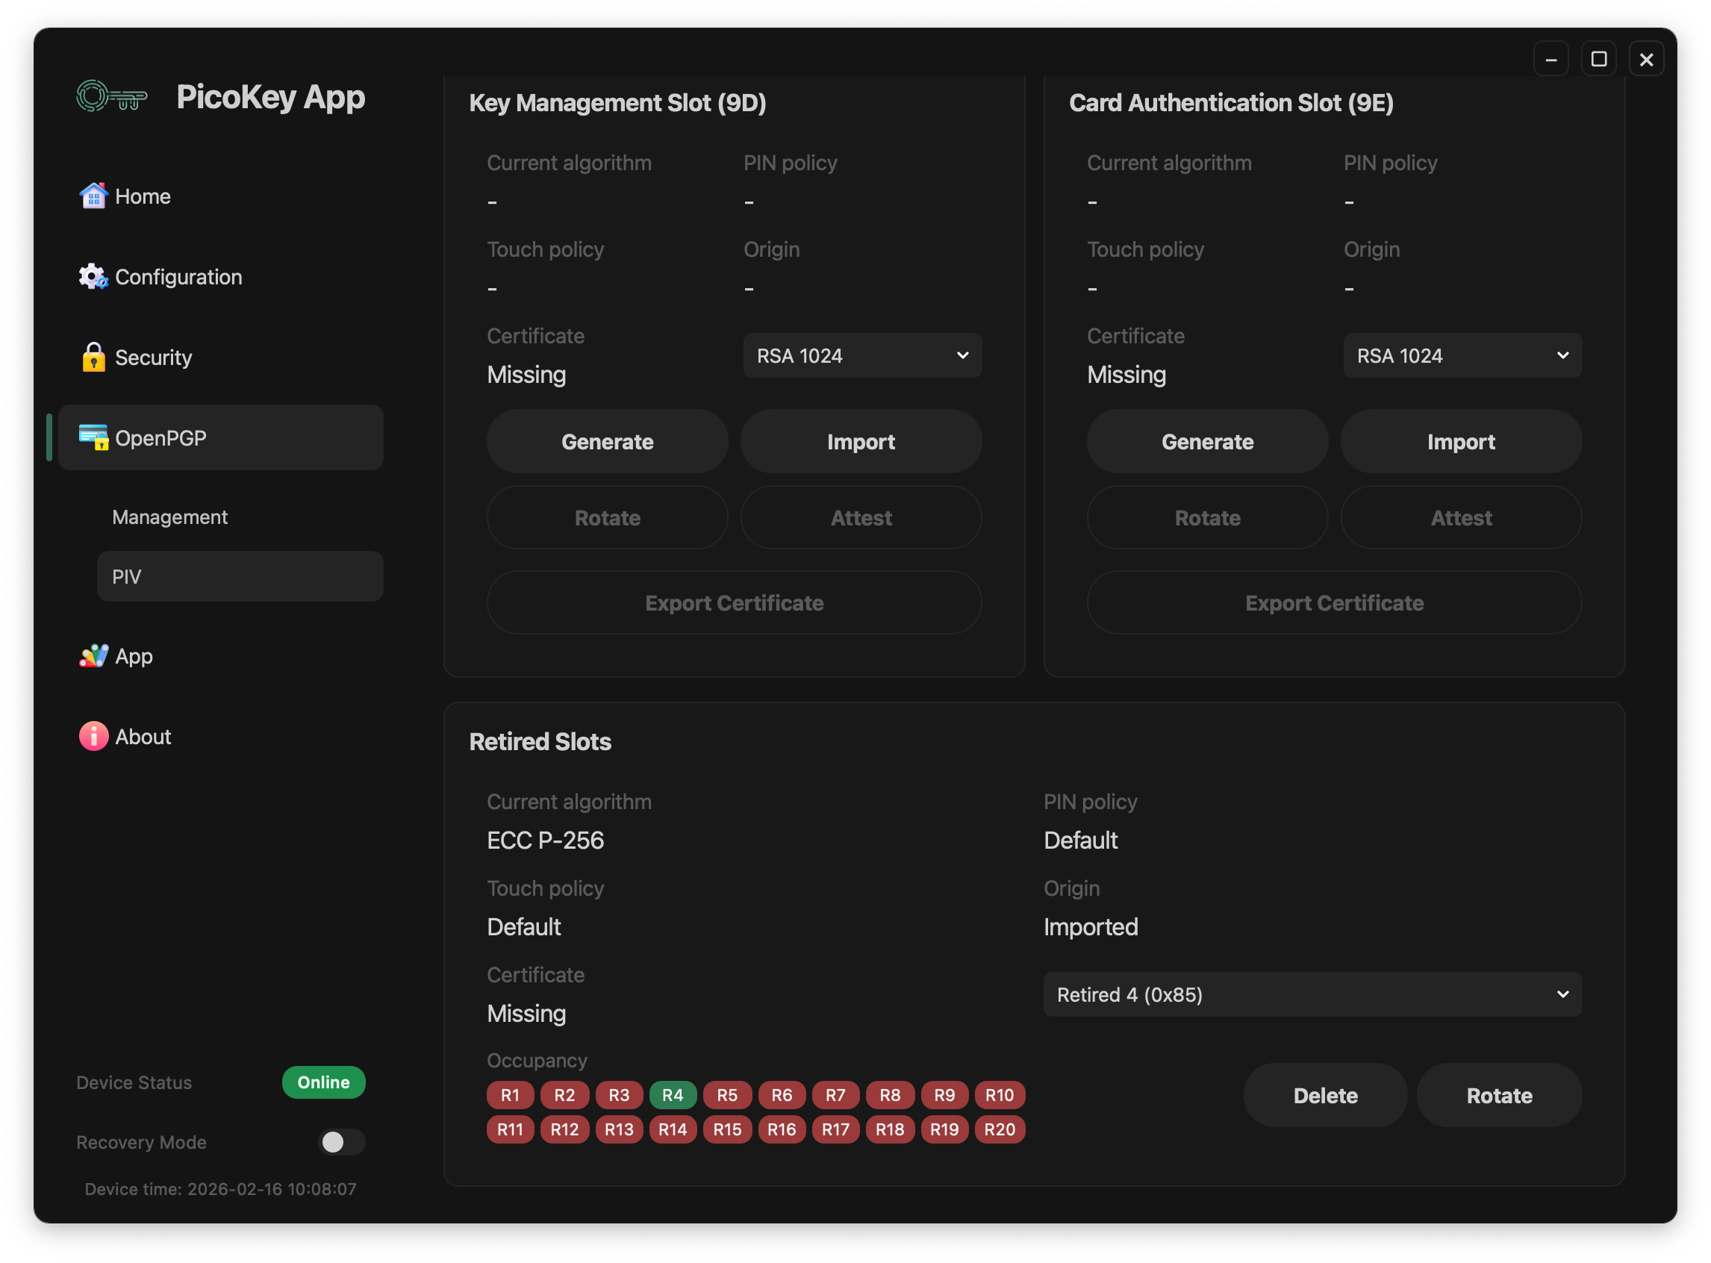Open the Retired 4 (0x85) dropdown
The height and width of the screenshot is (1263, 1711).
1312,995
